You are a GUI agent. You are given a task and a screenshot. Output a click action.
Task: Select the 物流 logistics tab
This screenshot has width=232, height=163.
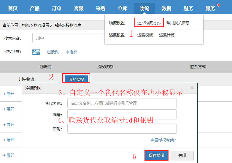tap(144, 8)
